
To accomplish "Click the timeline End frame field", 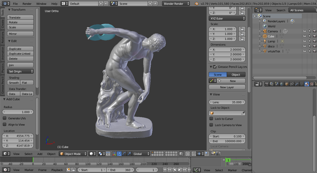I will (x=120, y=170).
